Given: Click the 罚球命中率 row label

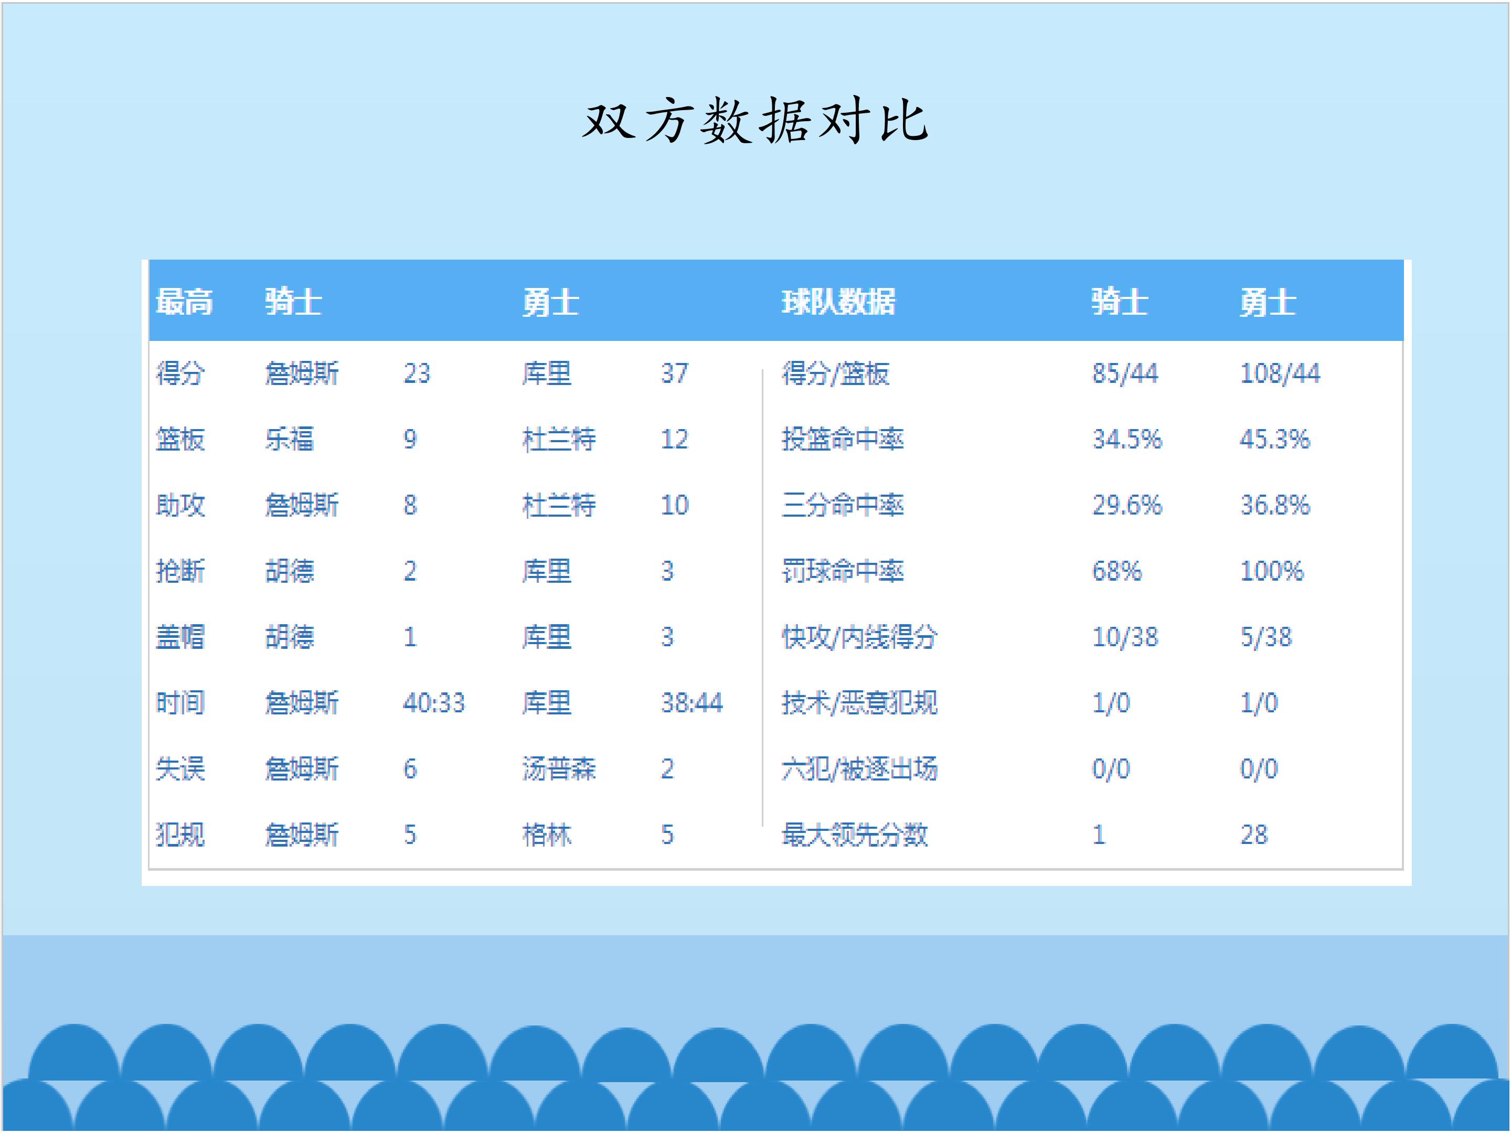Looking at the screenshot, I should click(x=842, y=571).
